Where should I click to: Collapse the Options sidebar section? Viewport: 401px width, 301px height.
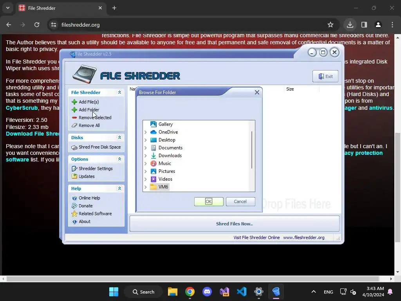tap(119, 159)
